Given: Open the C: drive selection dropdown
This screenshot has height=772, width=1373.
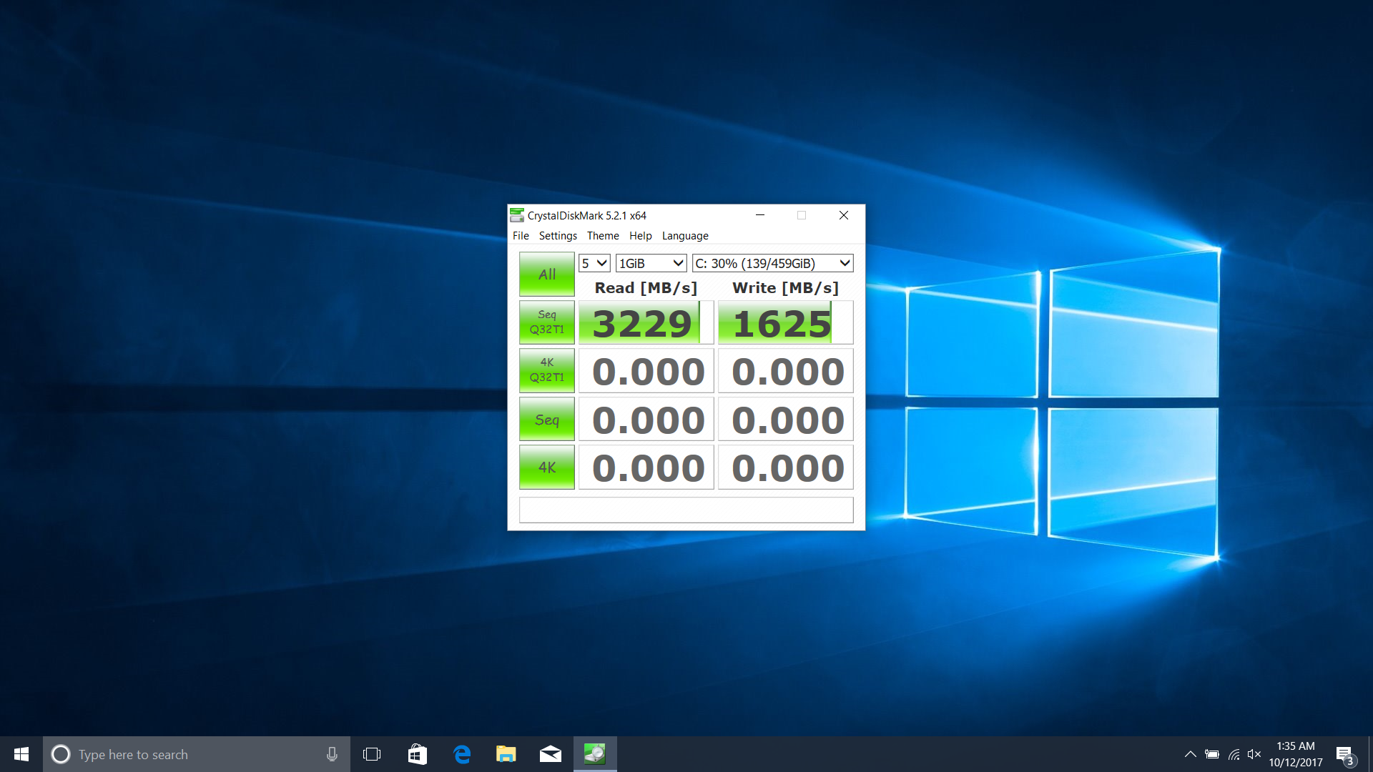Looking at the screenshot, I should pyautogui.click(x=772, y=263).
